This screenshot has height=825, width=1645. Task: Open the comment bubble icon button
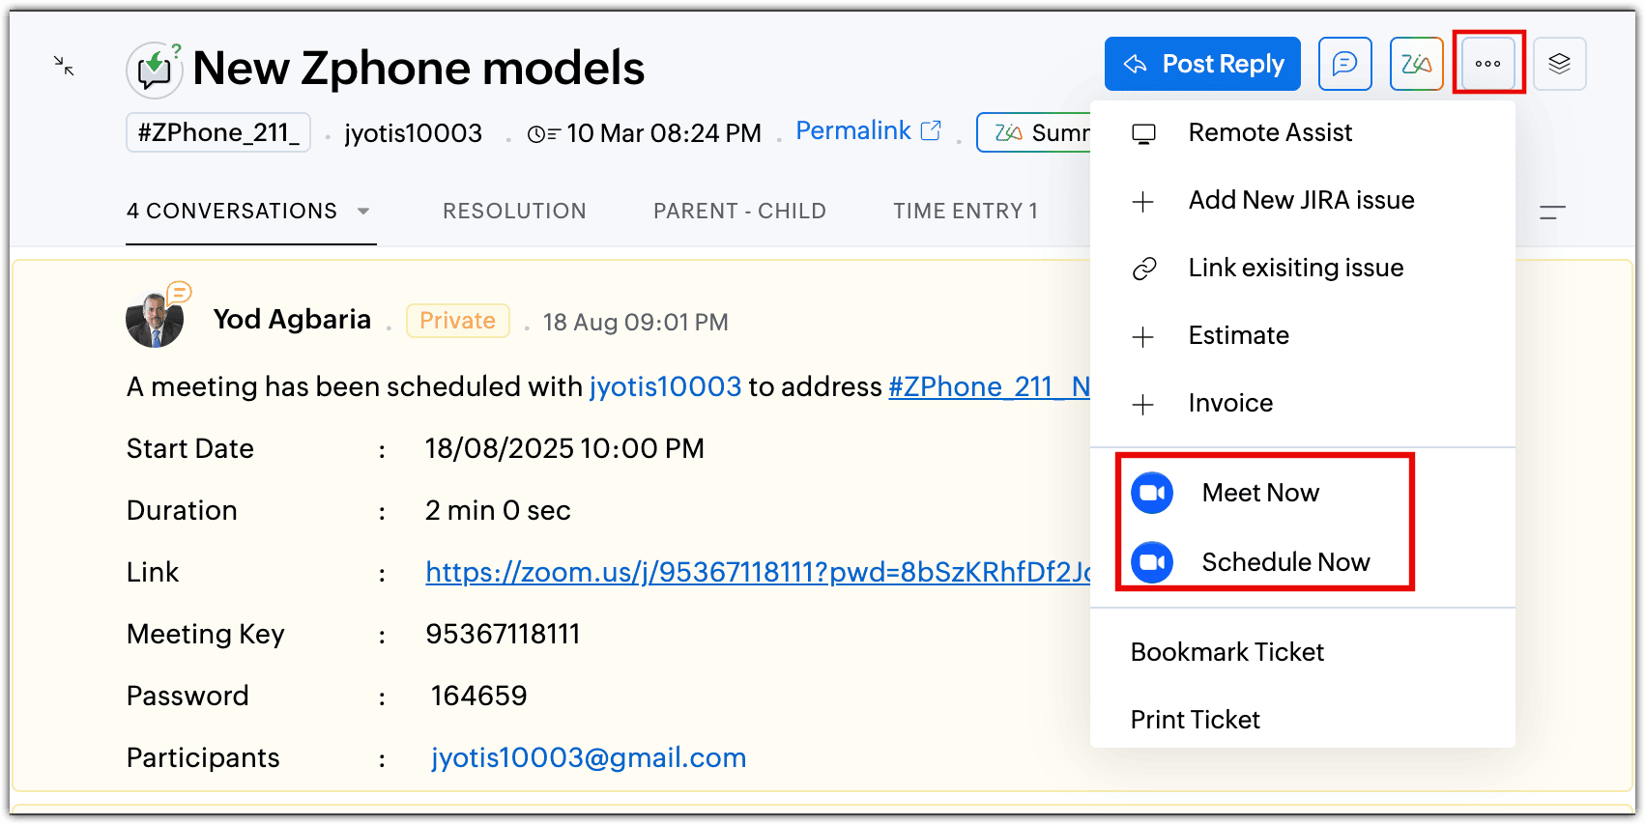1344,64
